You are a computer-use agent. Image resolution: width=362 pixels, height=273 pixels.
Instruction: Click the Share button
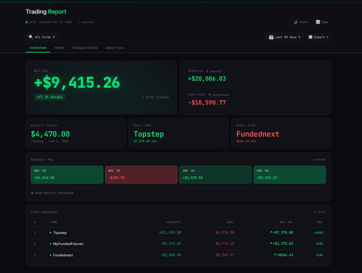pyautogui.click(x=301, y=22)
